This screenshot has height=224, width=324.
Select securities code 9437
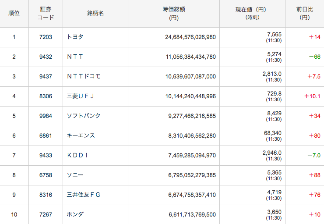pyautogui.click(x=46, y=77)
